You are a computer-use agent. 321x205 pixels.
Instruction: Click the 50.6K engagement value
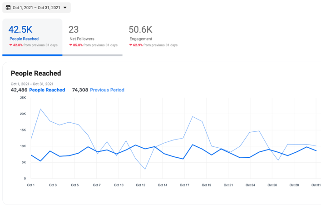click(x=140, y=30)
